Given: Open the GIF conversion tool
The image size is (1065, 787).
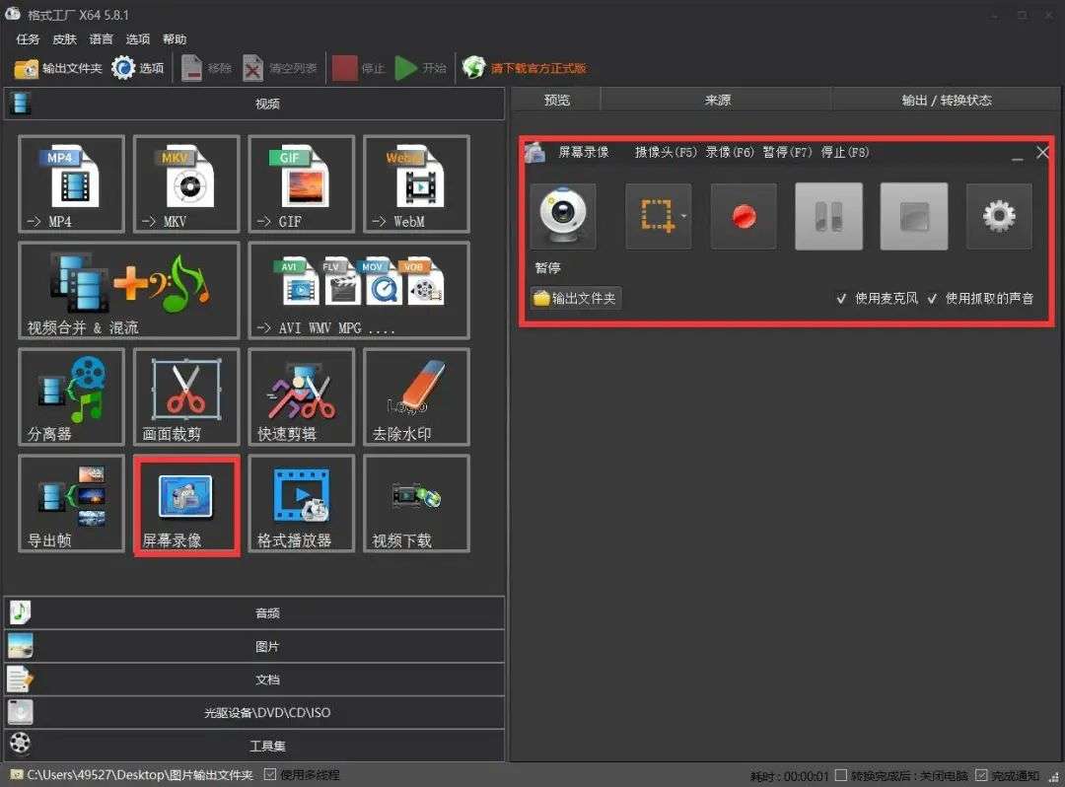Looking at the screenshot, I should click(302, 184).
